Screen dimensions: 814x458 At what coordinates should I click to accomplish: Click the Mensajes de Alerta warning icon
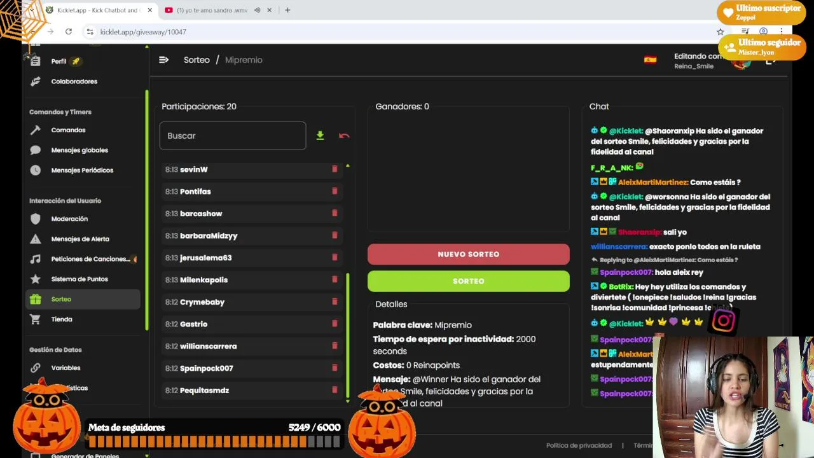36,239
